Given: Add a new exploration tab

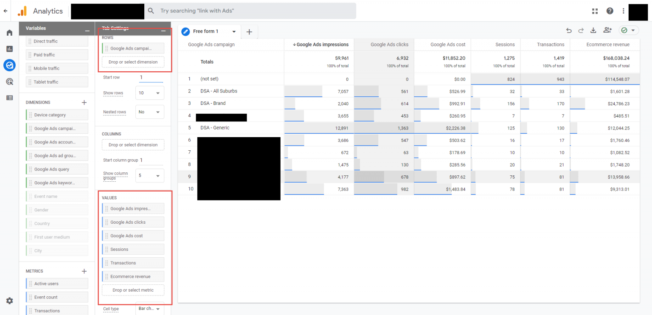Looking at the screenshot, I should click(x=249, y=32).
